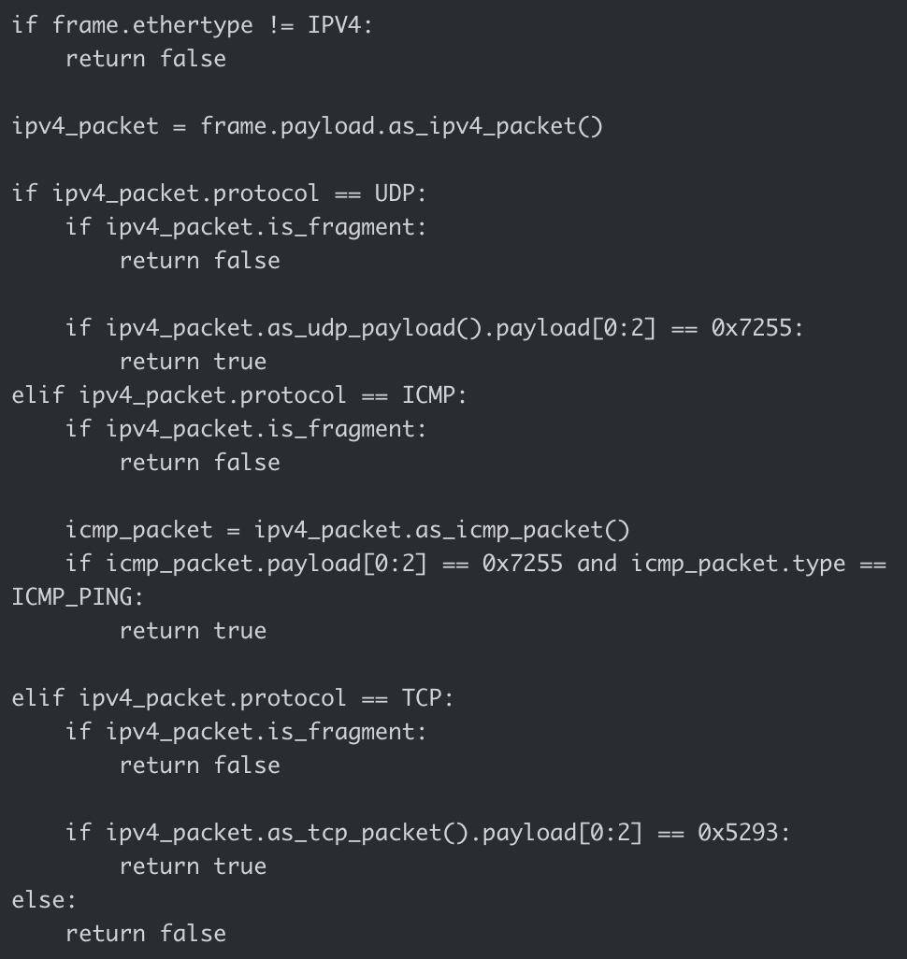Click icmp_packet.type in the condition
Screen dimensions: 907x959
click(x=738, y=564)
